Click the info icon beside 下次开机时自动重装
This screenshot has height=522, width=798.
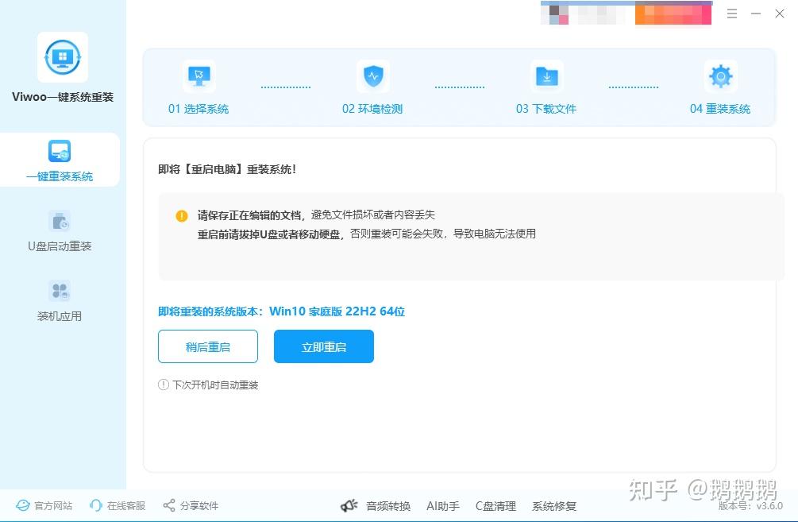(164, 385)
